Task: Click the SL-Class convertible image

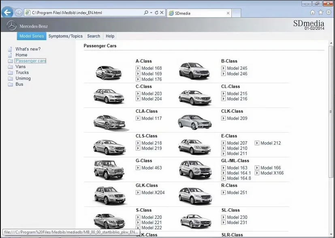Action: pos(196,221)
